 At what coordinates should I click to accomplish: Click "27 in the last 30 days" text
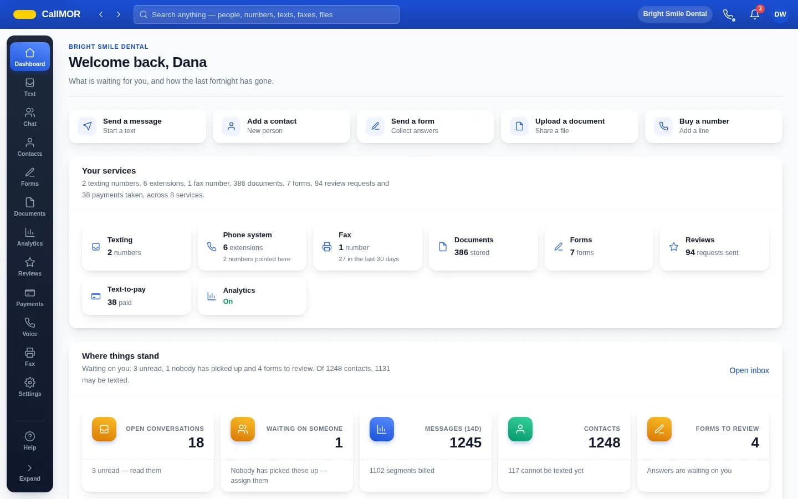[369, 259]
